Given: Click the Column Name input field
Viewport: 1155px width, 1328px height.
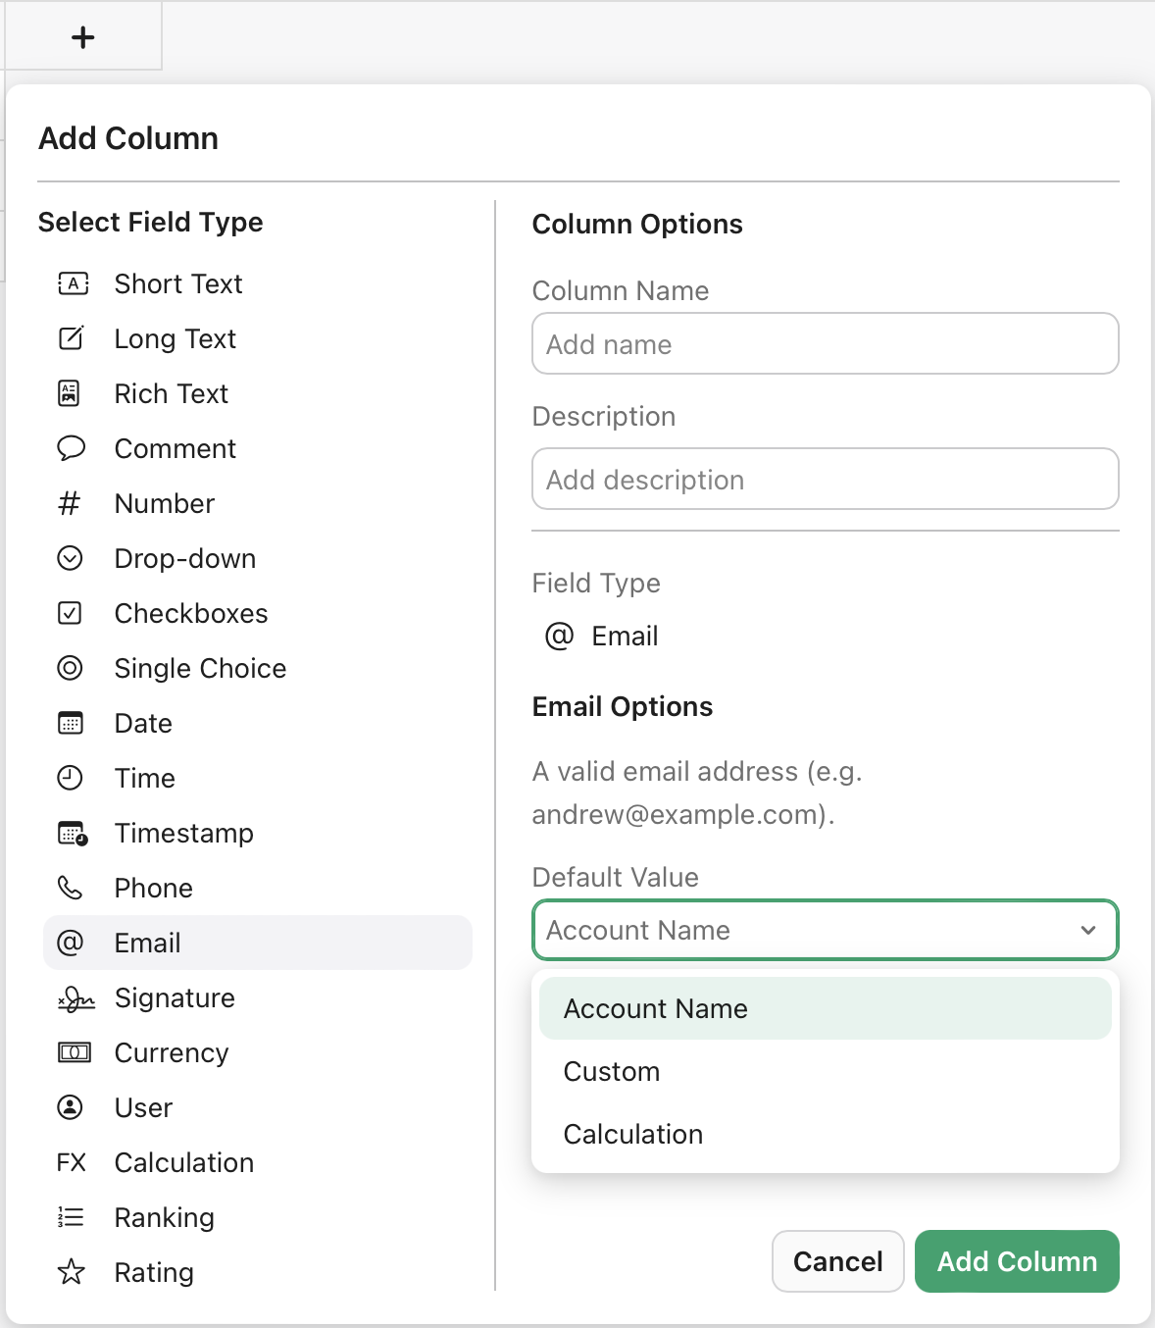Looking at the screenshot, I should 825,343.
